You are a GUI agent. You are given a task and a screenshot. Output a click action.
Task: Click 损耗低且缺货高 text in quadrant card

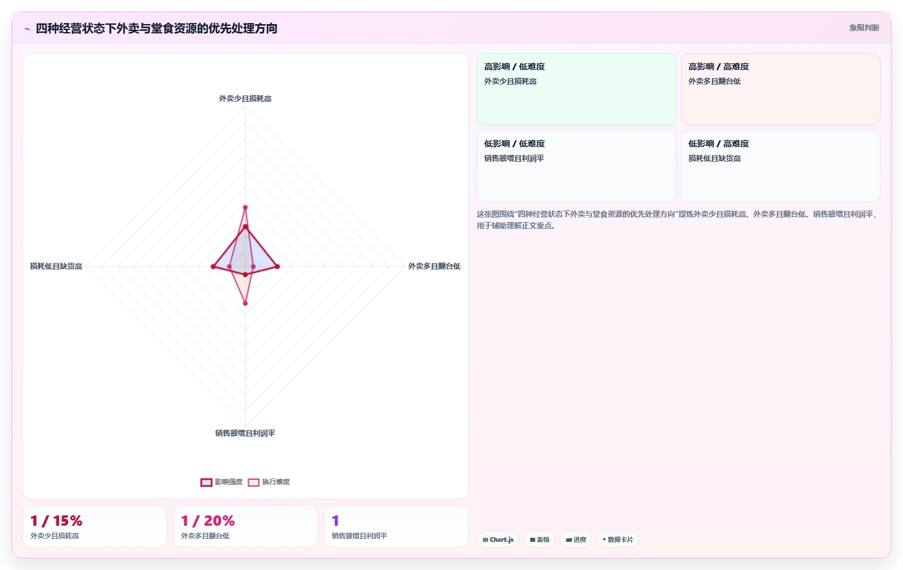[714, 158]
